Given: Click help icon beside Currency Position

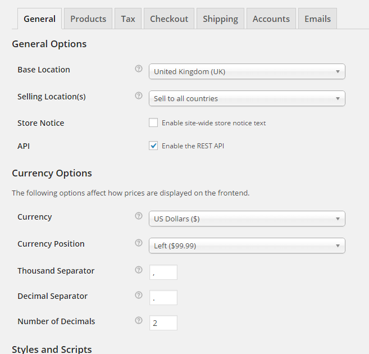Looking at the screenshot, I should point(139,243).
